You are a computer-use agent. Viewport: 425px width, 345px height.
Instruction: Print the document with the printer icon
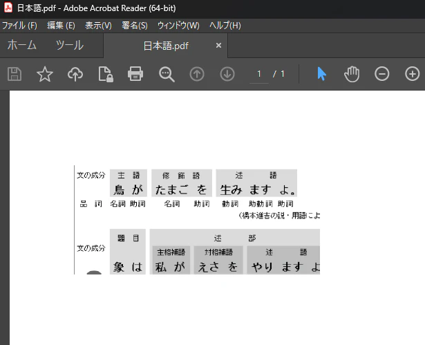135,74
